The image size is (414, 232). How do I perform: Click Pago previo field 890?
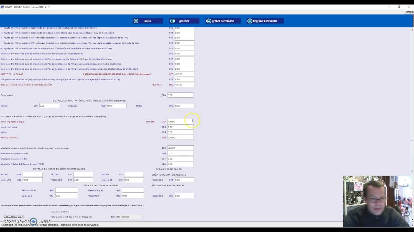(x=180, y=95)
